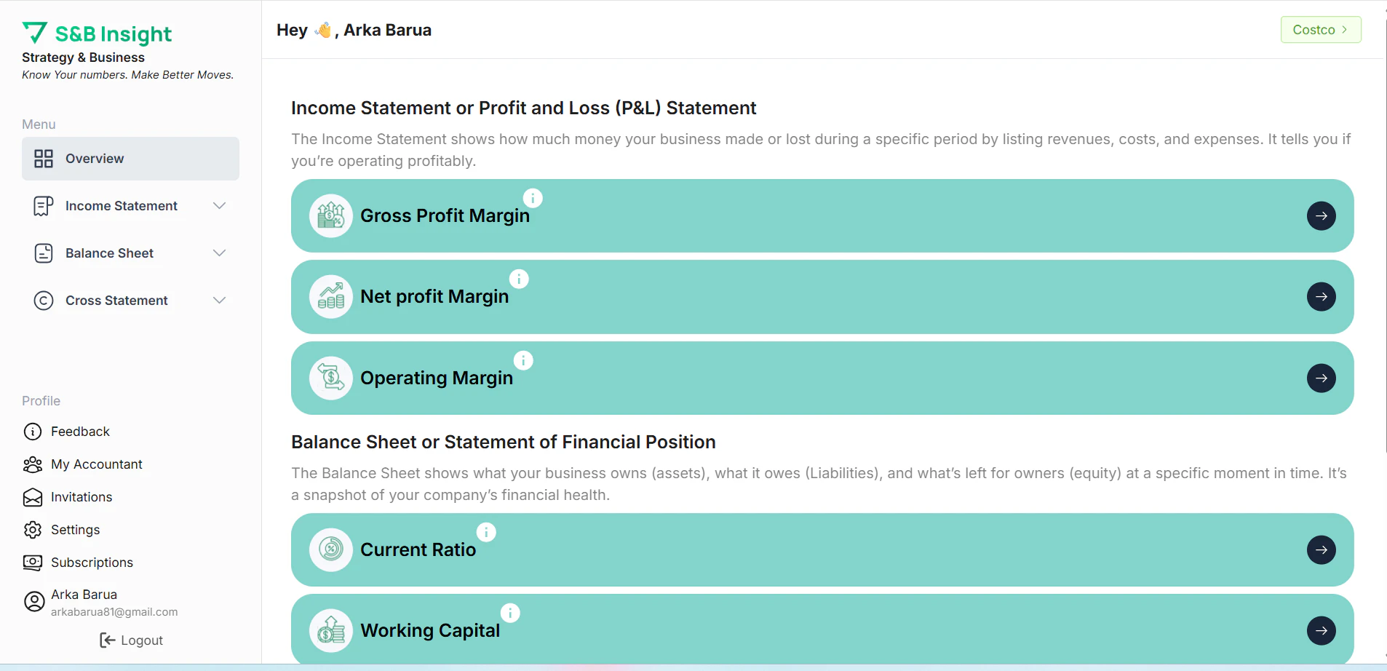Image resolution: width=1387 pixels, height=671 pixels.
Task: Open the Feedback page
Action: pyautogui.click(x=80, y=432)
